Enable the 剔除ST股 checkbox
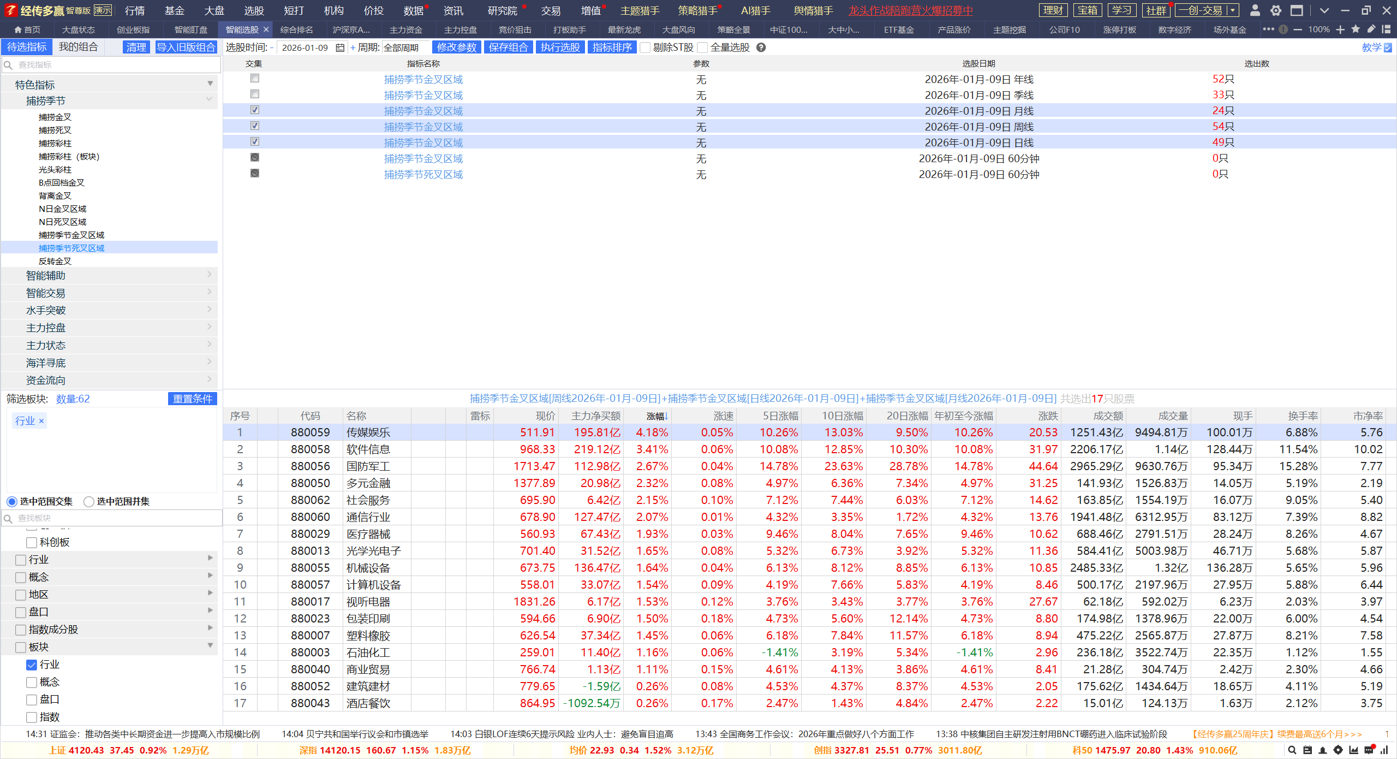This screenshot has height=759, width=1397. (x=645, y=48)
